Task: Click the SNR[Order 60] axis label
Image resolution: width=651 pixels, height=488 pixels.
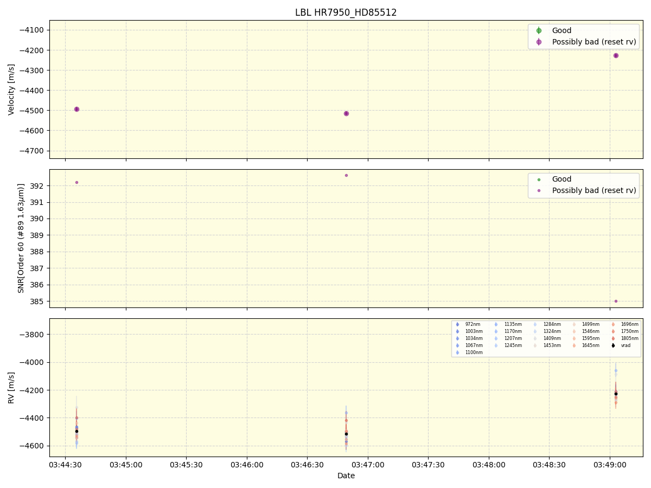Action: pos(22,239)
